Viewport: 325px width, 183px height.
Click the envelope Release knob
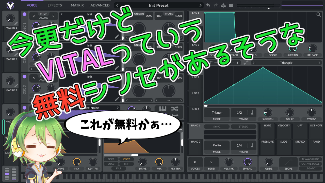click(x=312, y=48)
